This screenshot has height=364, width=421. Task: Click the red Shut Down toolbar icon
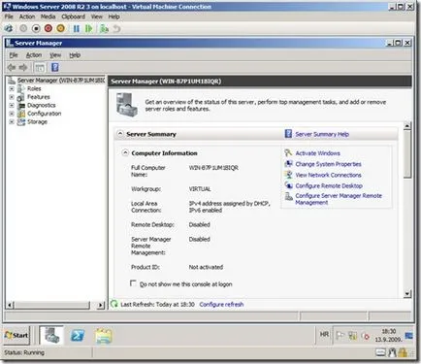(x=49, y=28)
